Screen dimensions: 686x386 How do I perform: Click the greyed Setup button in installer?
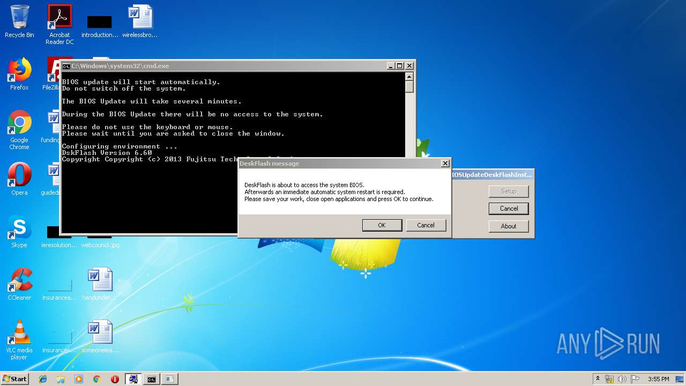[x=509, y=191]
